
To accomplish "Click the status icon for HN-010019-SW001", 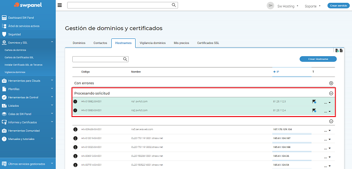I will coord(75,138).
